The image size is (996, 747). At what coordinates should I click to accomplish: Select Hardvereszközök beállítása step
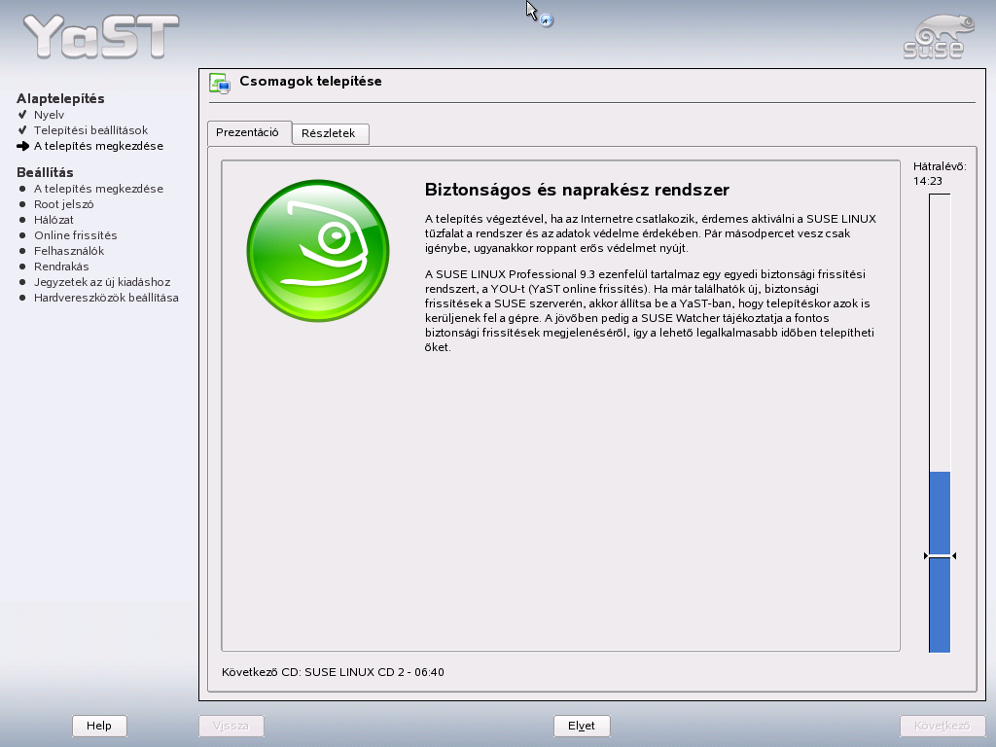pos(106,298)
